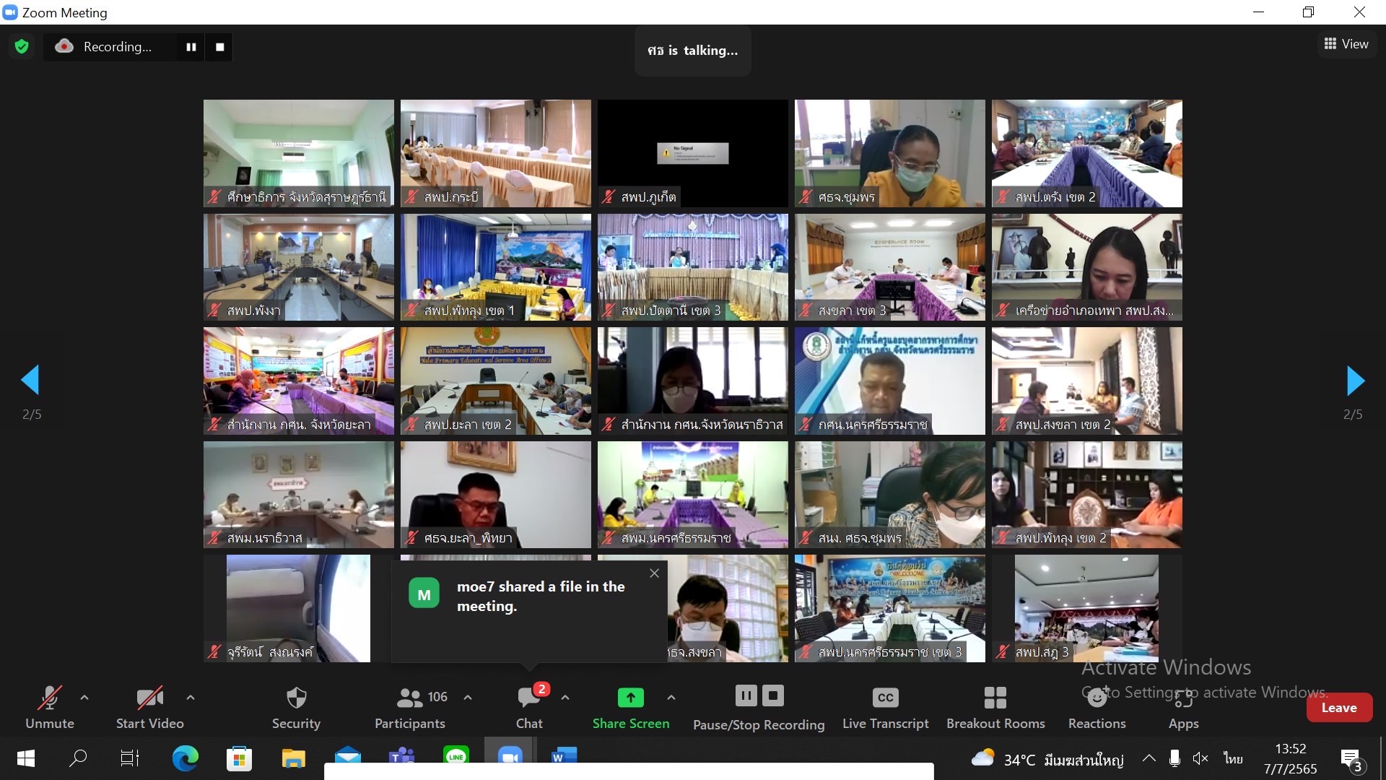Image resolution: width=1386 pixels, height=780 pixels.
Task: Open Windows taskbar search
Action: tap(78, 758)
